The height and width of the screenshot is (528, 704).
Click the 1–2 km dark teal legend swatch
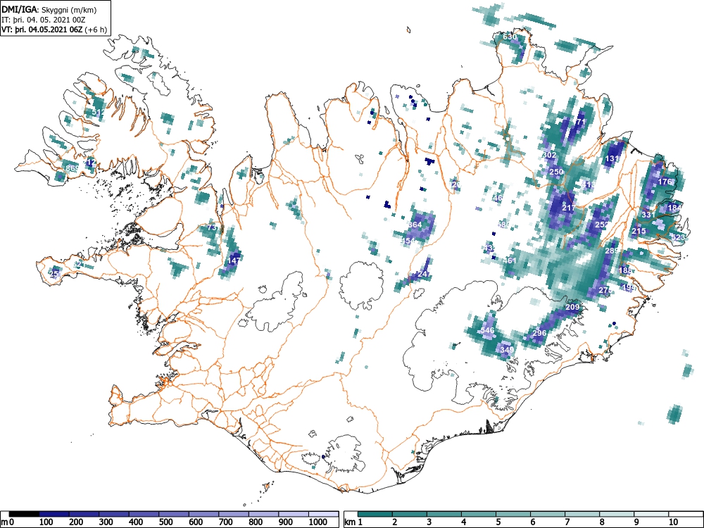(x=375, y=514)
